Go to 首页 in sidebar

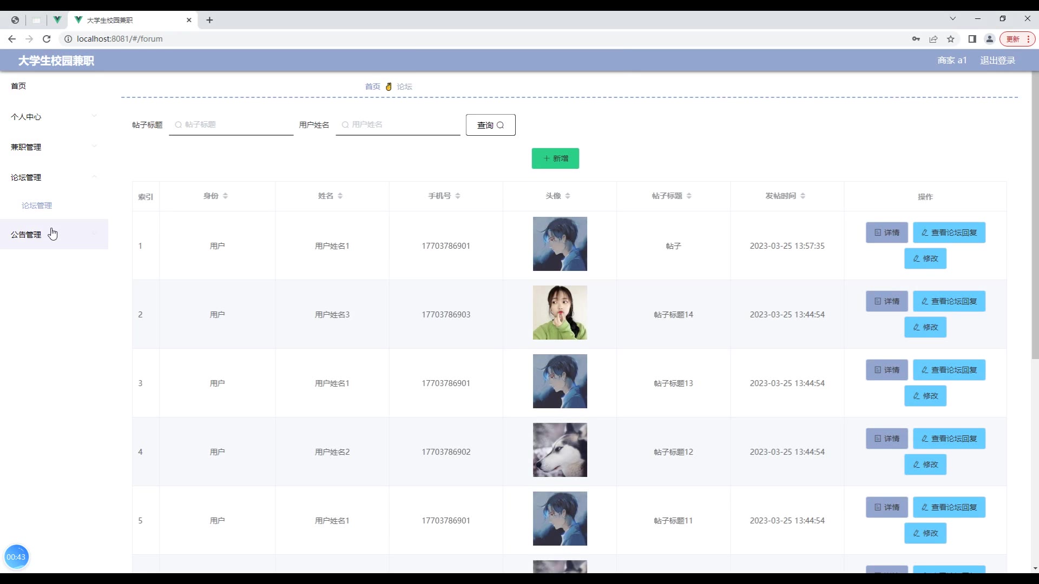click(18, 86)
